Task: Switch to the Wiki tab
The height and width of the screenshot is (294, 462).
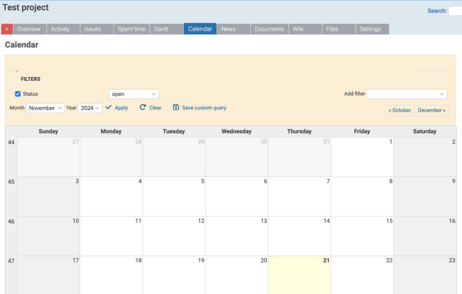Action: [x=298, y=28]
